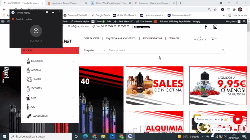Open the Facebook page icon

(206, 27)
